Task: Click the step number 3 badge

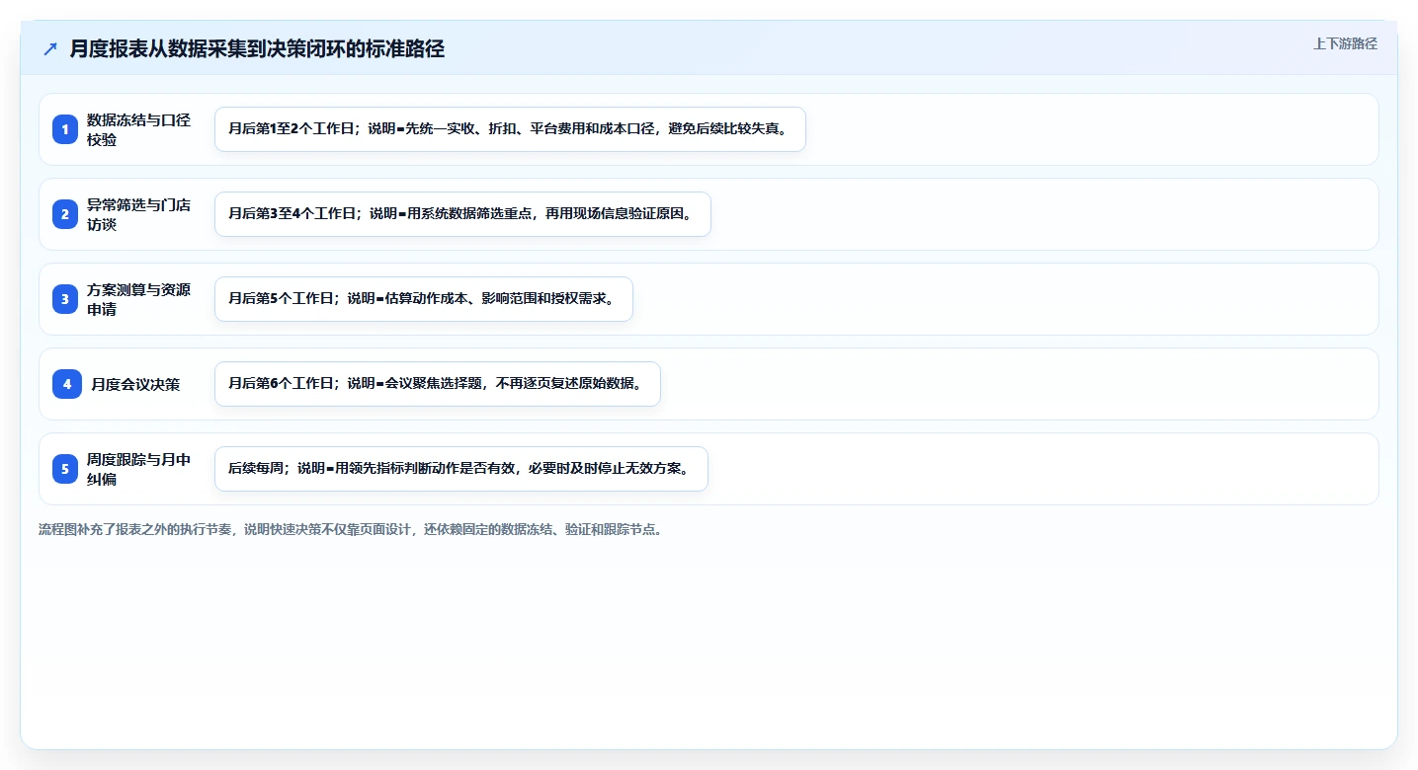Action: (65, 299)
